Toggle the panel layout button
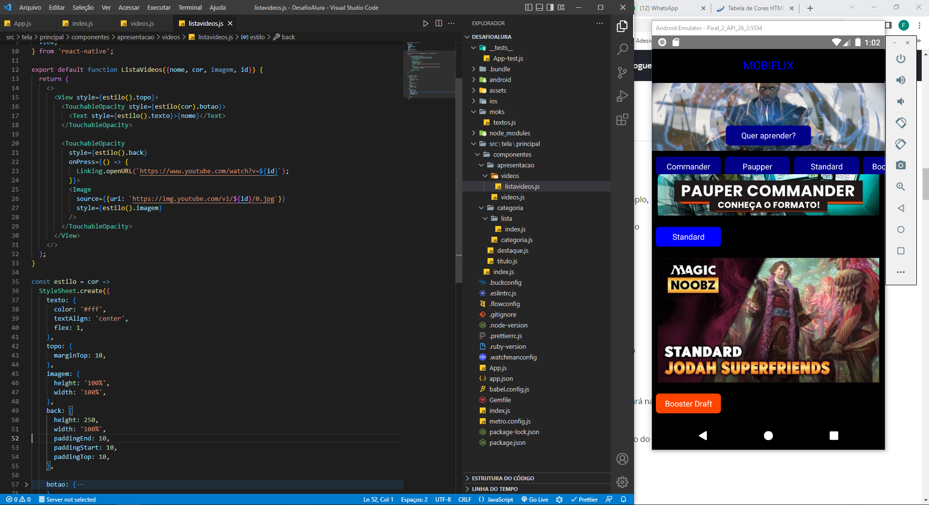The width and height of the screenshot is (929, 505). pyautogui.click(x=539, y=7)
